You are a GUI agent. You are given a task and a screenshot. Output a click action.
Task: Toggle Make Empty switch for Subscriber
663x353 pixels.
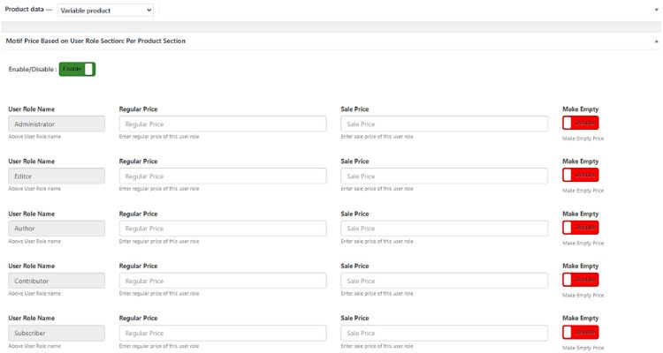[x=580, y=332]
